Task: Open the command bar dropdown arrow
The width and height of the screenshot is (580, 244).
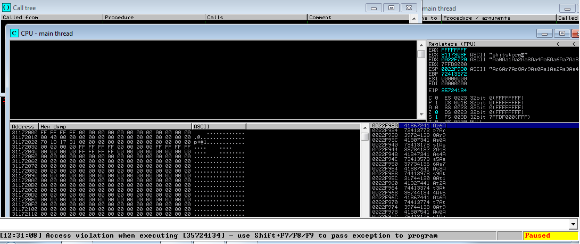Action: click(573, 224)
